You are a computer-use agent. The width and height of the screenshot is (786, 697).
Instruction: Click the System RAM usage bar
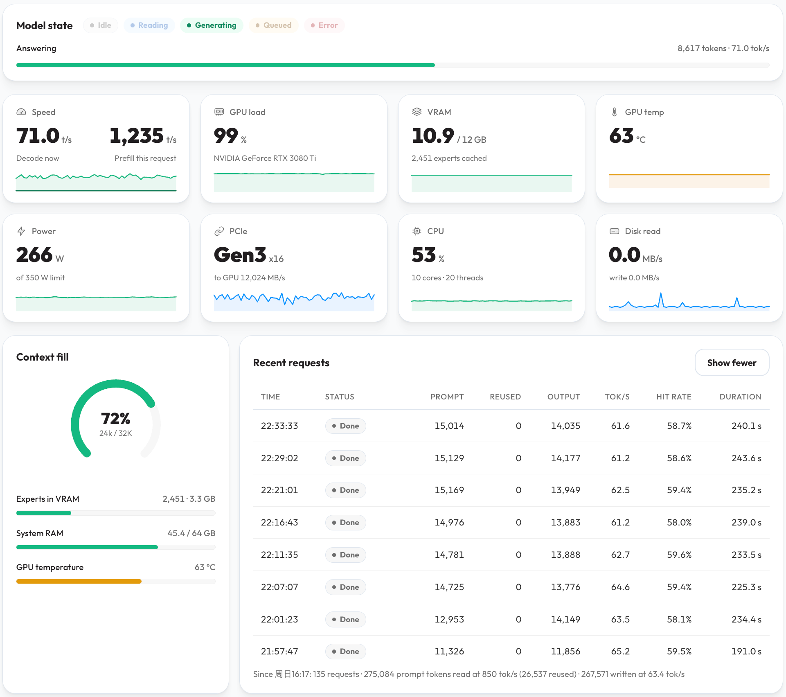click(116, 547)
